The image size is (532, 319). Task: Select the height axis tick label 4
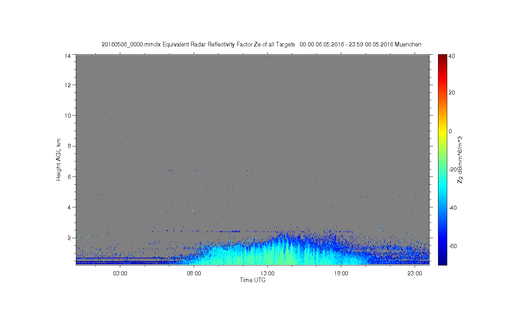(x=70, y=207)
